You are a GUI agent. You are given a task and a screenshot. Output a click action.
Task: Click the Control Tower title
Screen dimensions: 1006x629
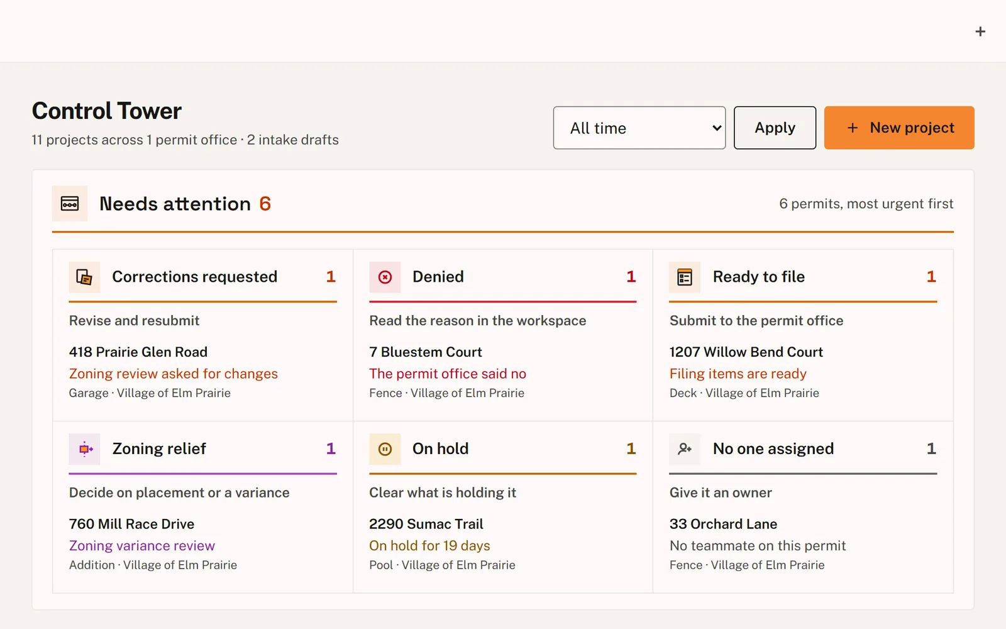pos(107,111)
